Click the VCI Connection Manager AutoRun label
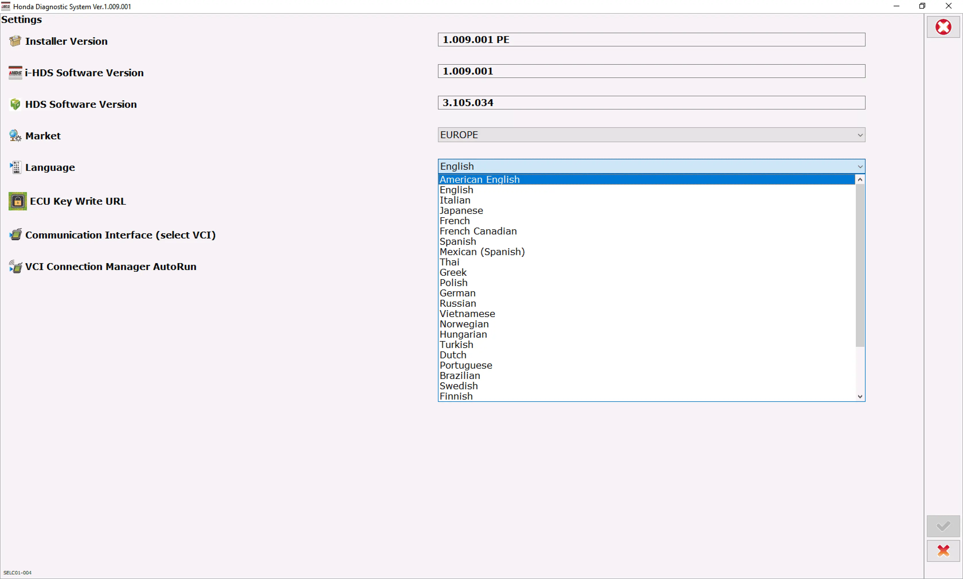963x579 pixels. [x=111, y=267]
